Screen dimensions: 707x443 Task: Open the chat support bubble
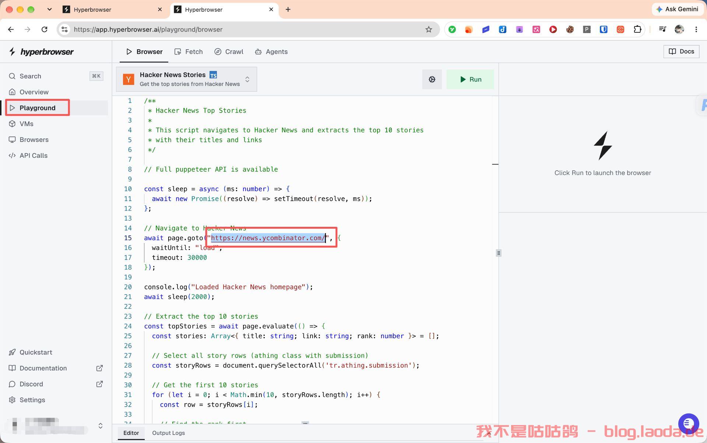689,424
